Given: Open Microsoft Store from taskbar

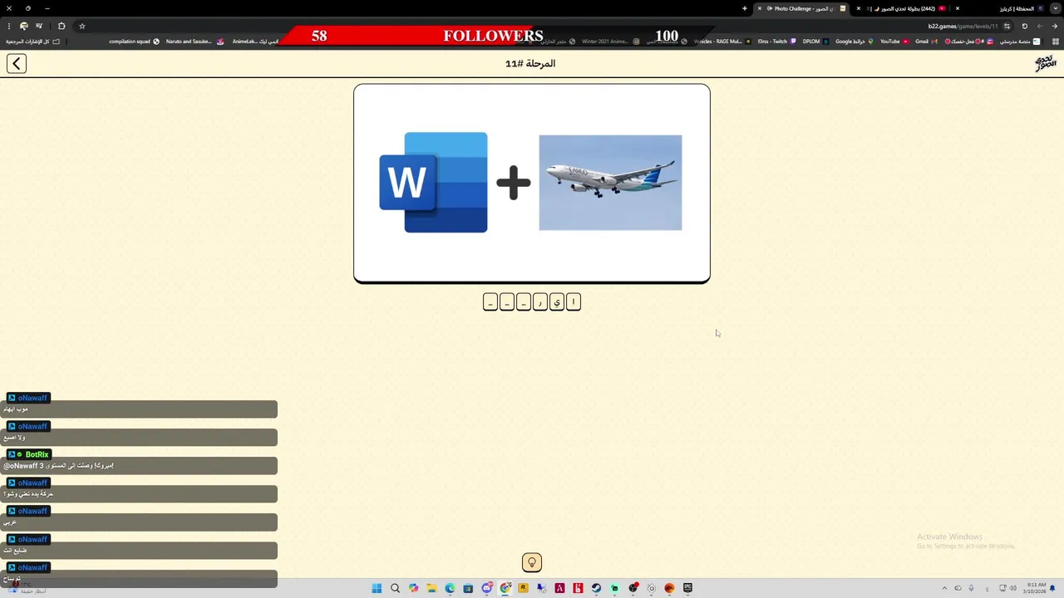Looking at the screenshot, I should point(468,588).
